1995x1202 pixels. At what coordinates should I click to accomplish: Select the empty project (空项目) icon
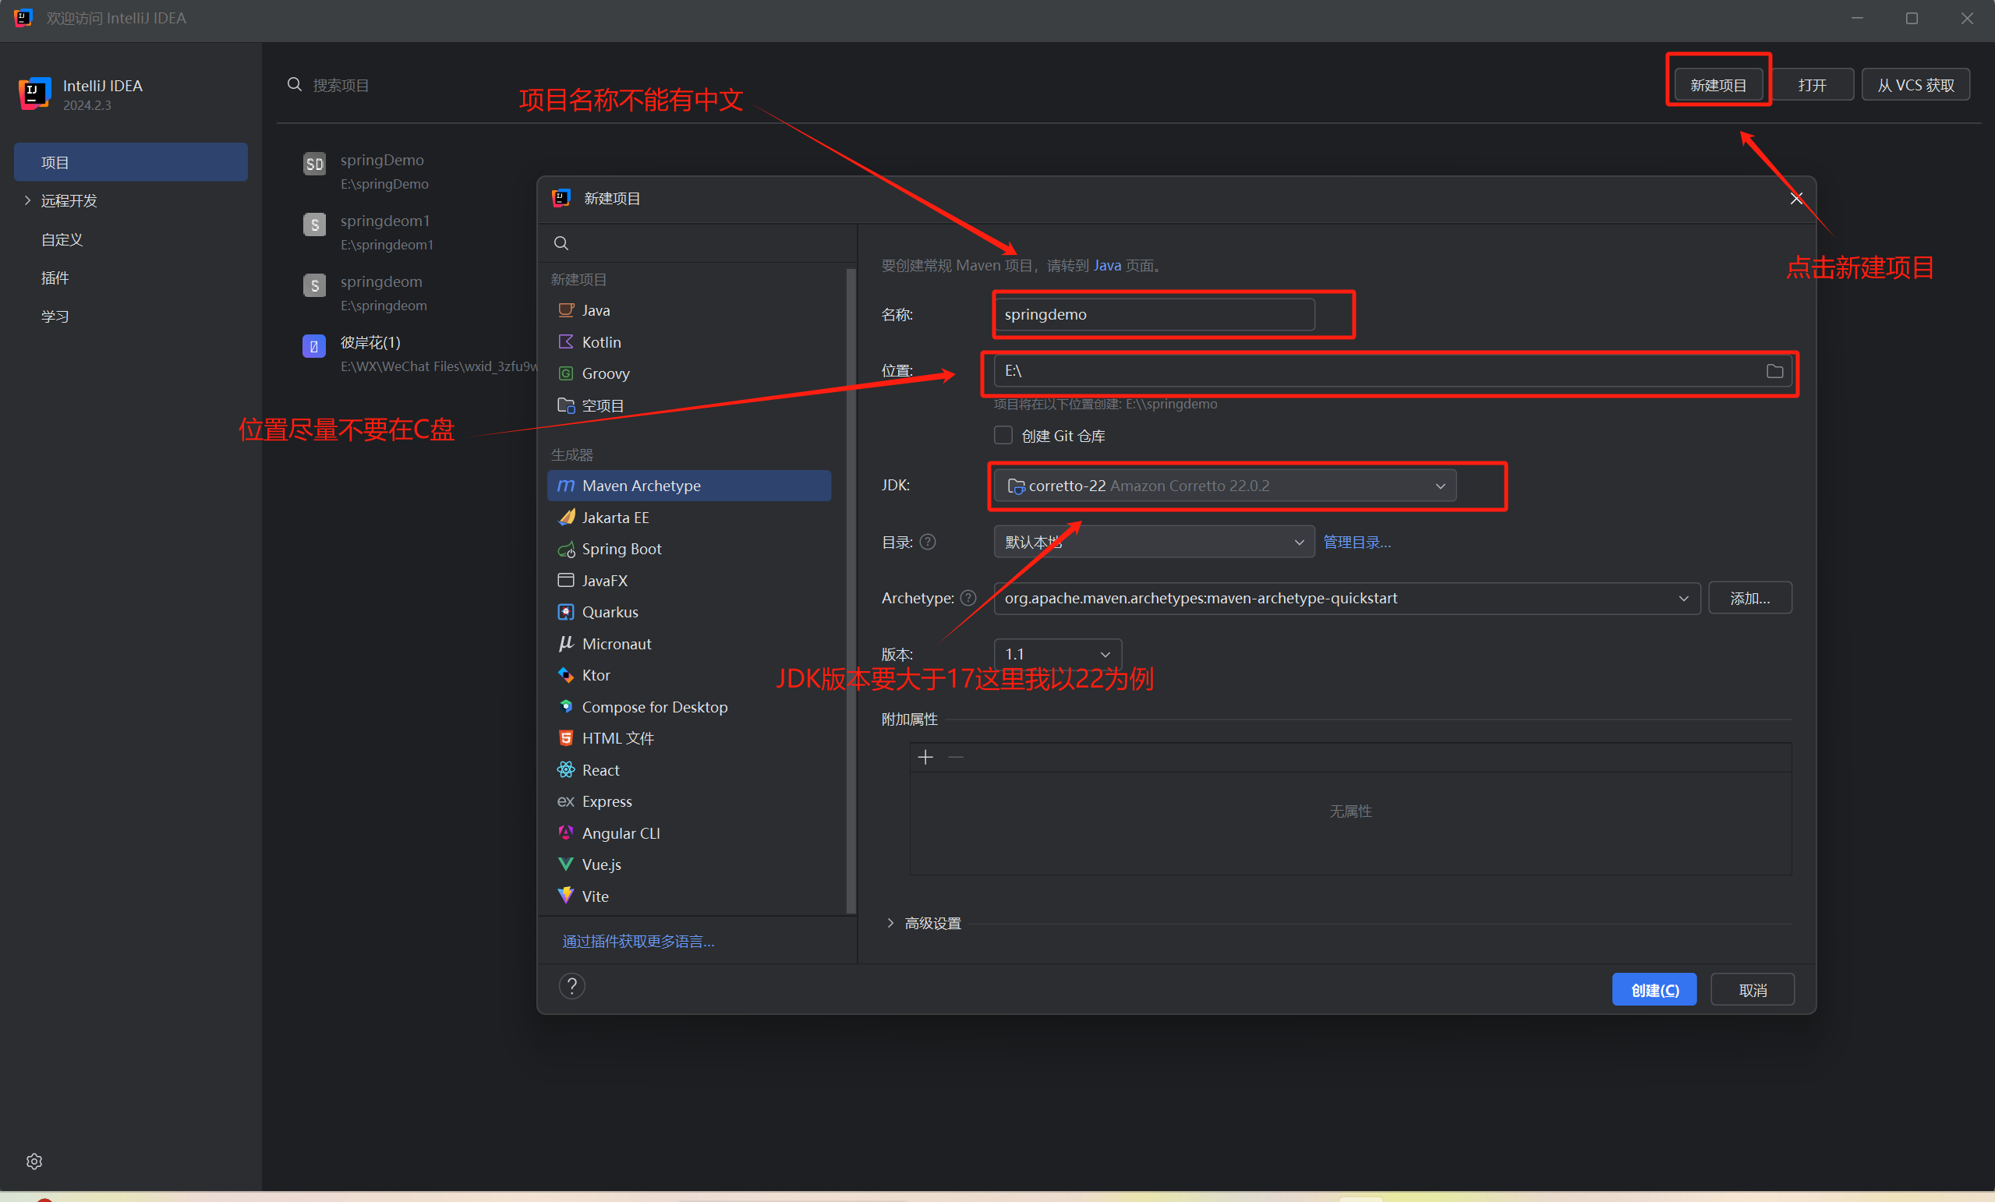[x=566, y=405]
